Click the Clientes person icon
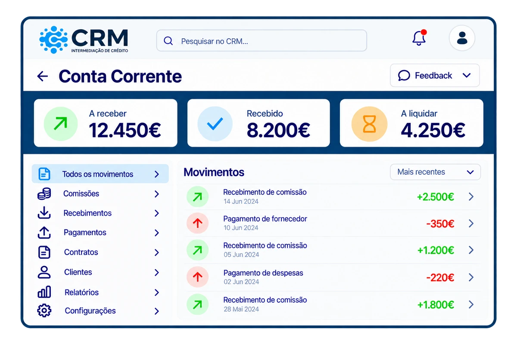The width and height of the screenshot is (517, 344). coord(44,272)
